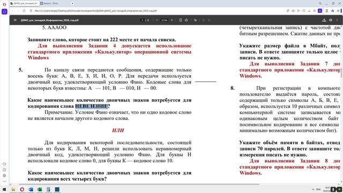Open history clock icon in Opera sidebar
Screen dimensions: 343x193
pos(4,170)
